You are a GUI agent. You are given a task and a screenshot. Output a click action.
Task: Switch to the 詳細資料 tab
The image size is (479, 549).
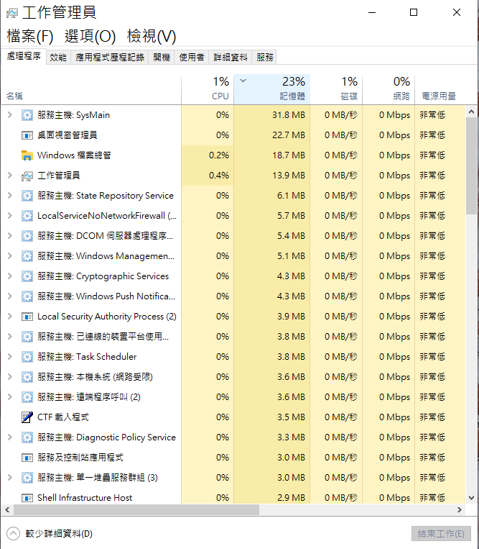[x=231, y=58]
